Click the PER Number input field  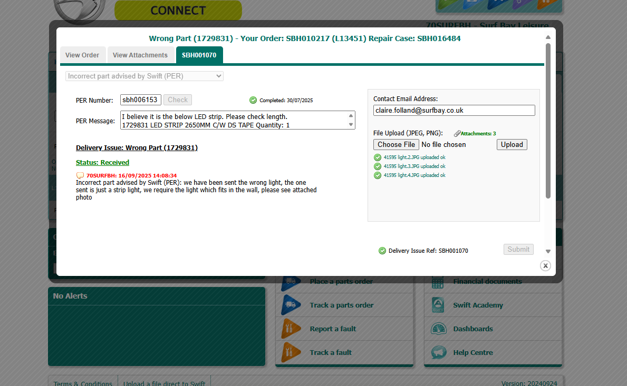click(x=140, y=100)
